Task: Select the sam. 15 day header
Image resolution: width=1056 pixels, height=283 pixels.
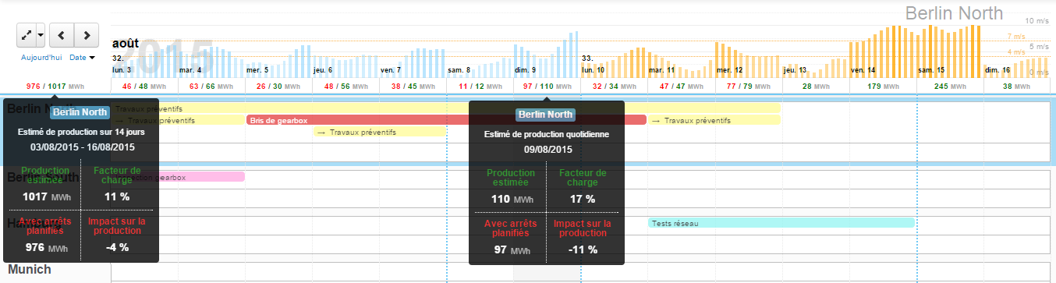Action: 930,70
